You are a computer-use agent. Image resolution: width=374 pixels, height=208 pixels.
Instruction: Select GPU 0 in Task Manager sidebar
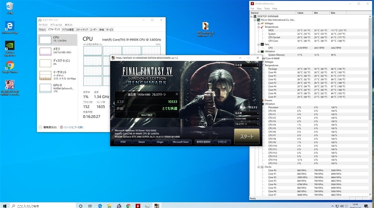[x=57, y=88]
